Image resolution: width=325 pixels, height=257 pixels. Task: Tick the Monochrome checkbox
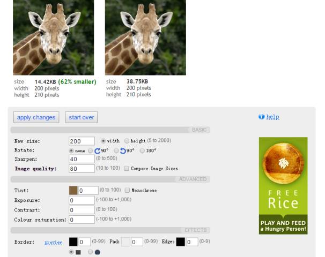coord(127,190)
